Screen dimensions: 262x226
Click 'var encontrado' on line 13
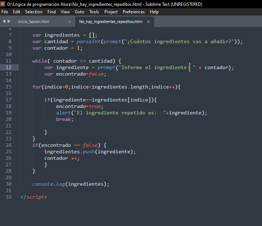click(65, 74)
